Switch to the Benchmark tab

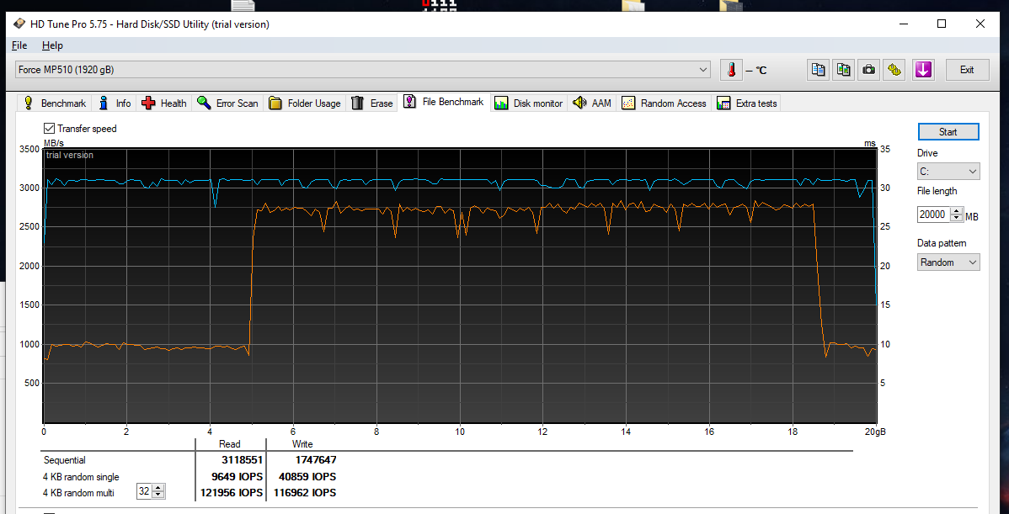click(x=55, y=103)
